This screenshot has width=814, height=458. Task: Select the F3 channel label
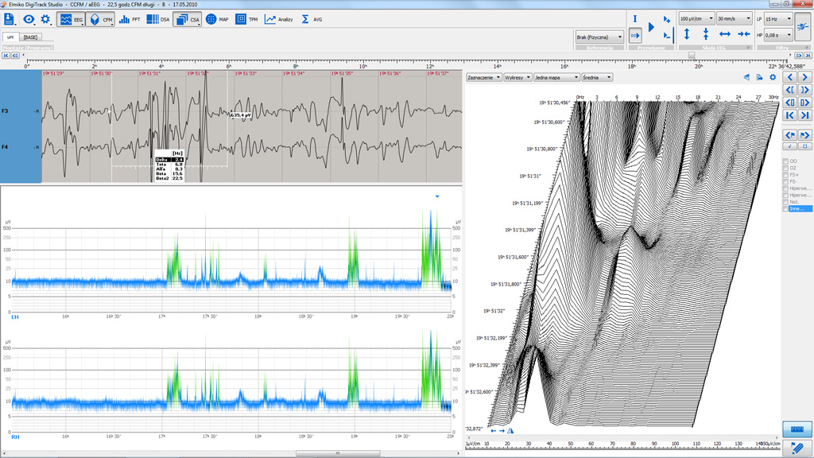tap(5, 111)
